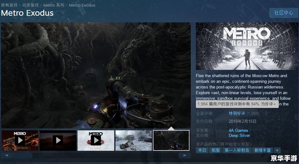Play the Weapons Trailer video thumbnail

tap(20, 140)
